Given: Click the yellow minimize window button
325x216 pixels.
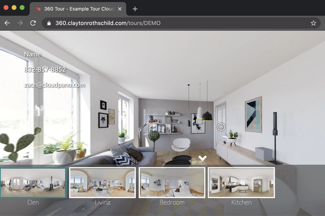Looking at the screenshot, I should [14, 8].
